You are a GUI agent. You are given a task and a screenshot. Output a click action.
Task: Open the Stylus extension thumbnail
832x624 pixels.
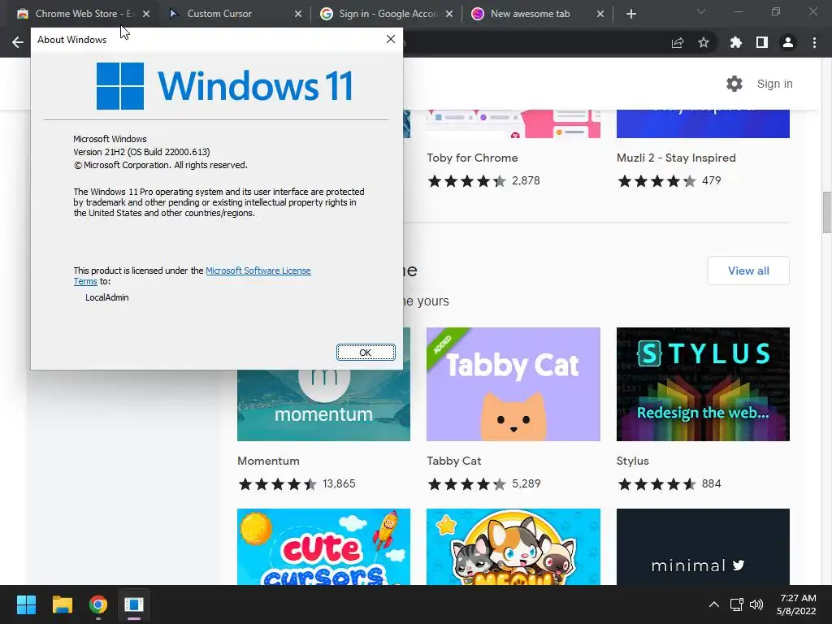(703, 384)
